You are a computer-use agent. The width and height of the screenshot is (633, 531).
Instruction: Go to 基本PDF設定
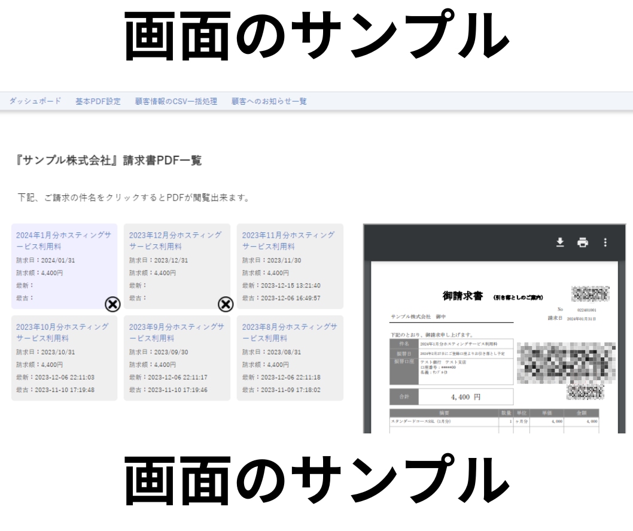(x=98, y=101)
